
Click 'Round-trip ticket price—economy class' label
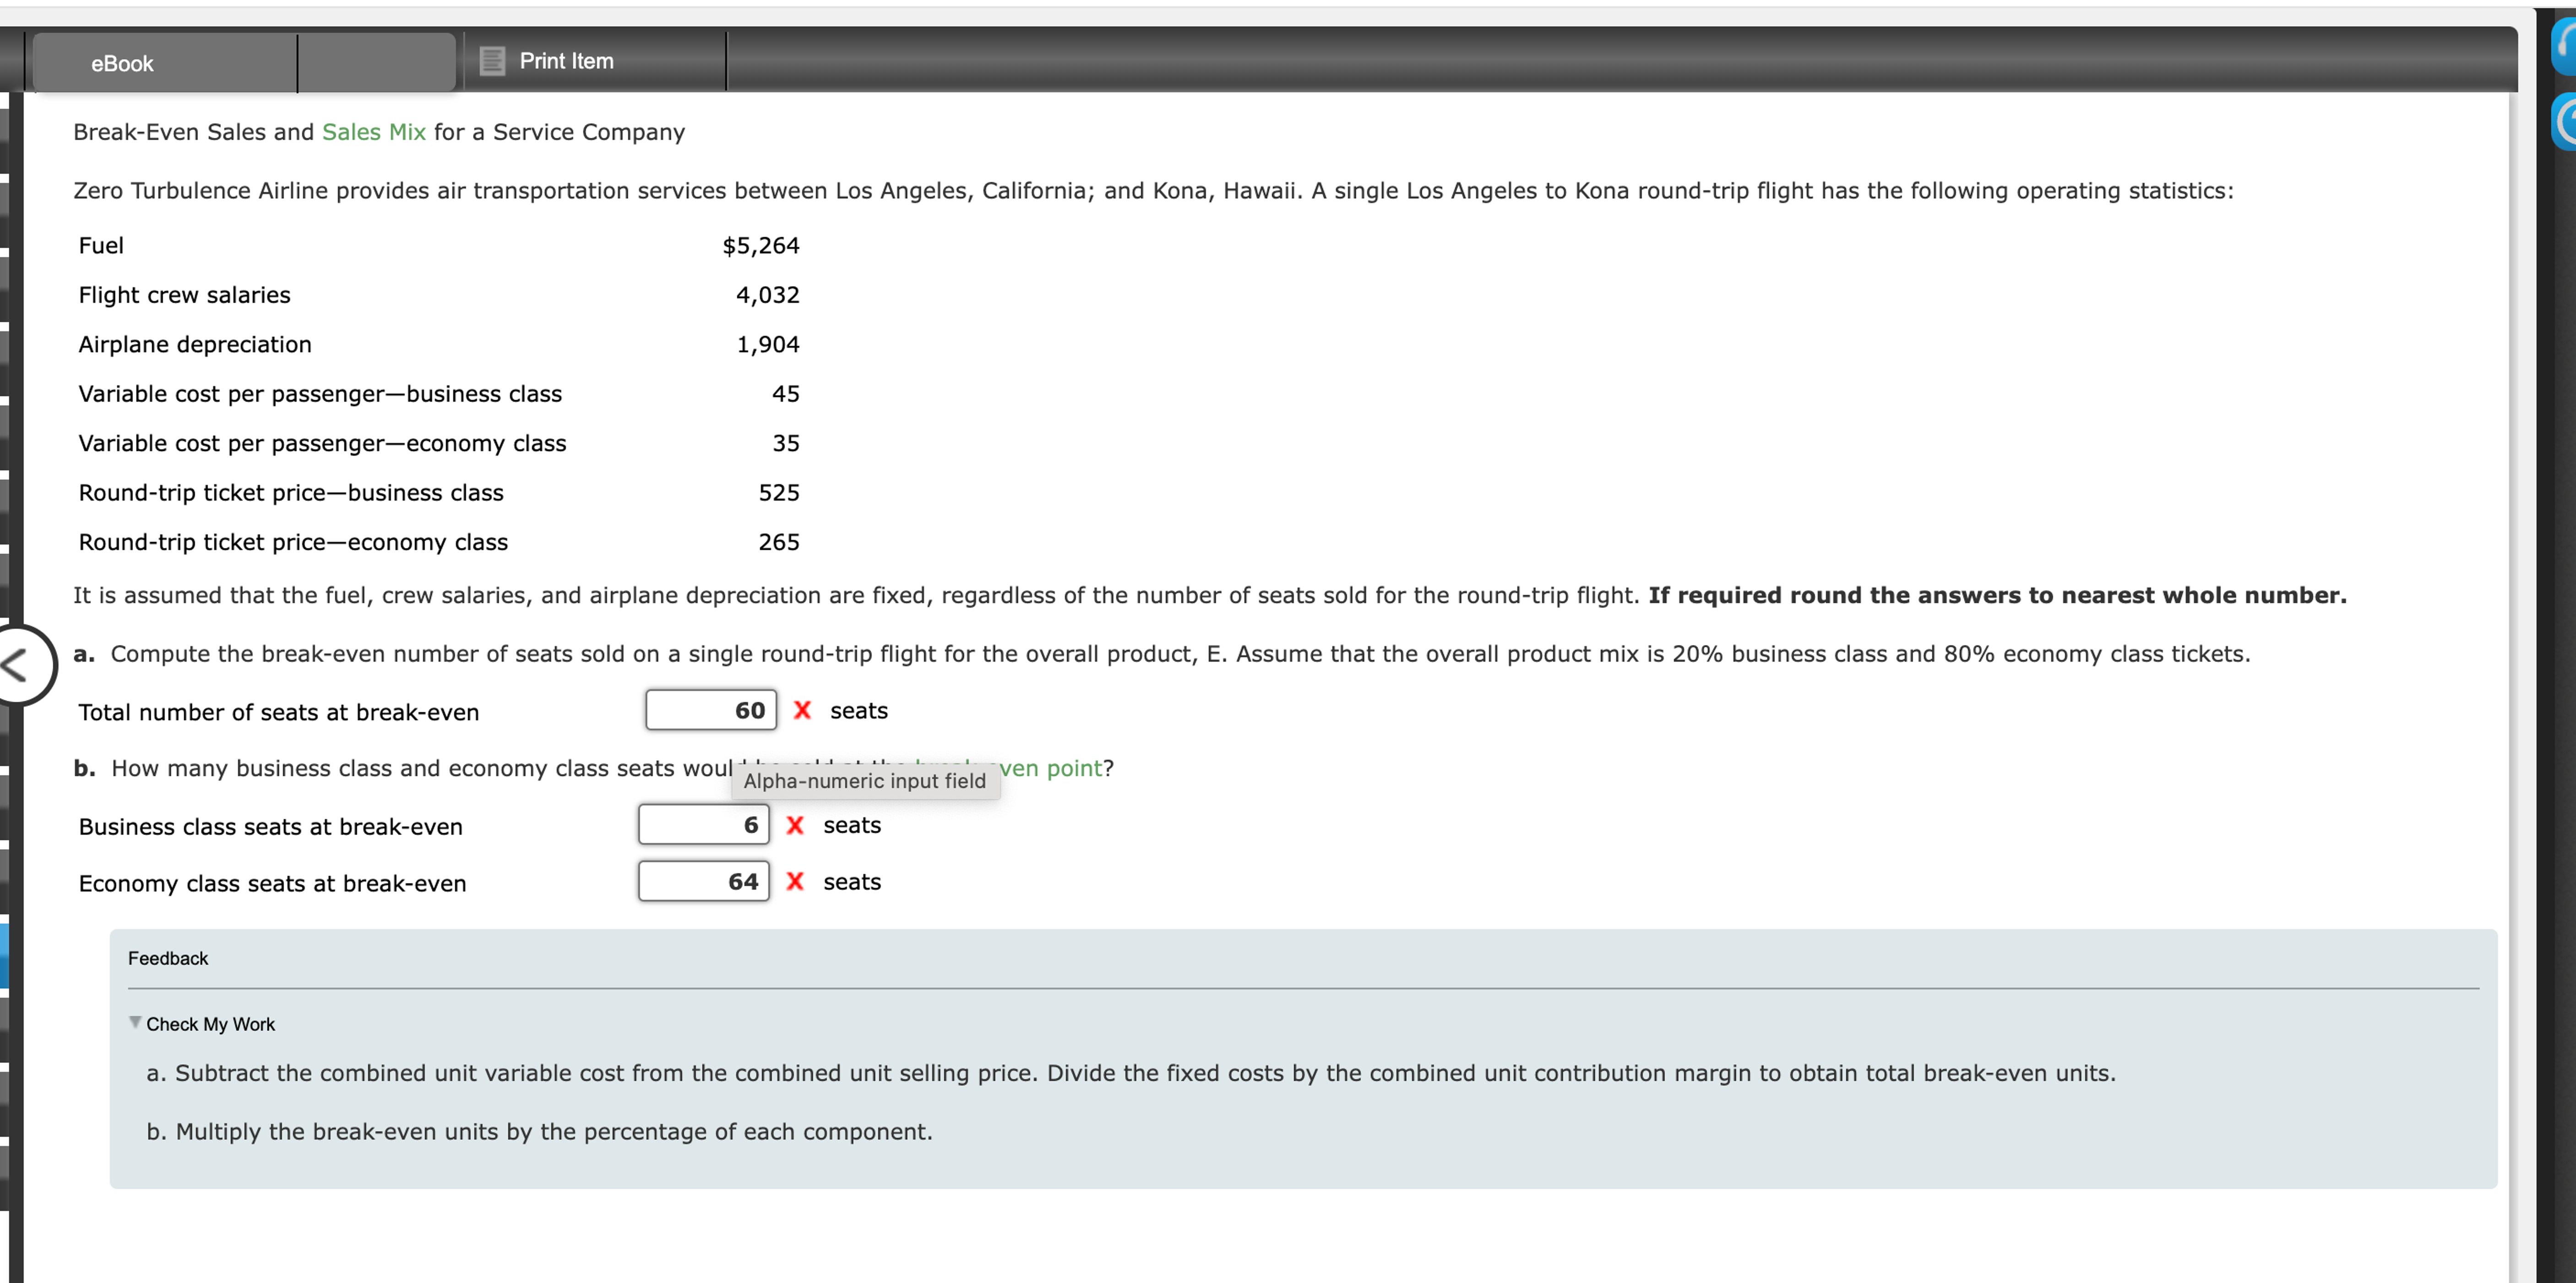(x=293, y=542)
